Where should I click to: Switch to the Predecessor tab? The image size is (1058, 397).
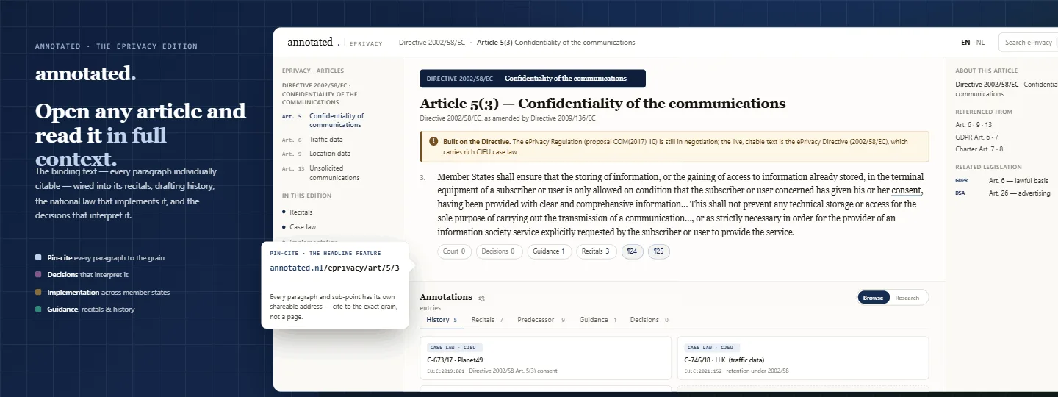click(541, 320)
